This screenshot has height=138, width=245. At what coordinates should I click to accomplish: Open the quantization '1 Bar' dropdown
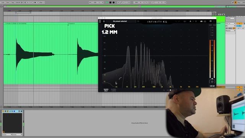coord(41,3)
